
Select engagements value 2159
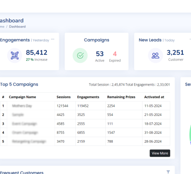81,142
